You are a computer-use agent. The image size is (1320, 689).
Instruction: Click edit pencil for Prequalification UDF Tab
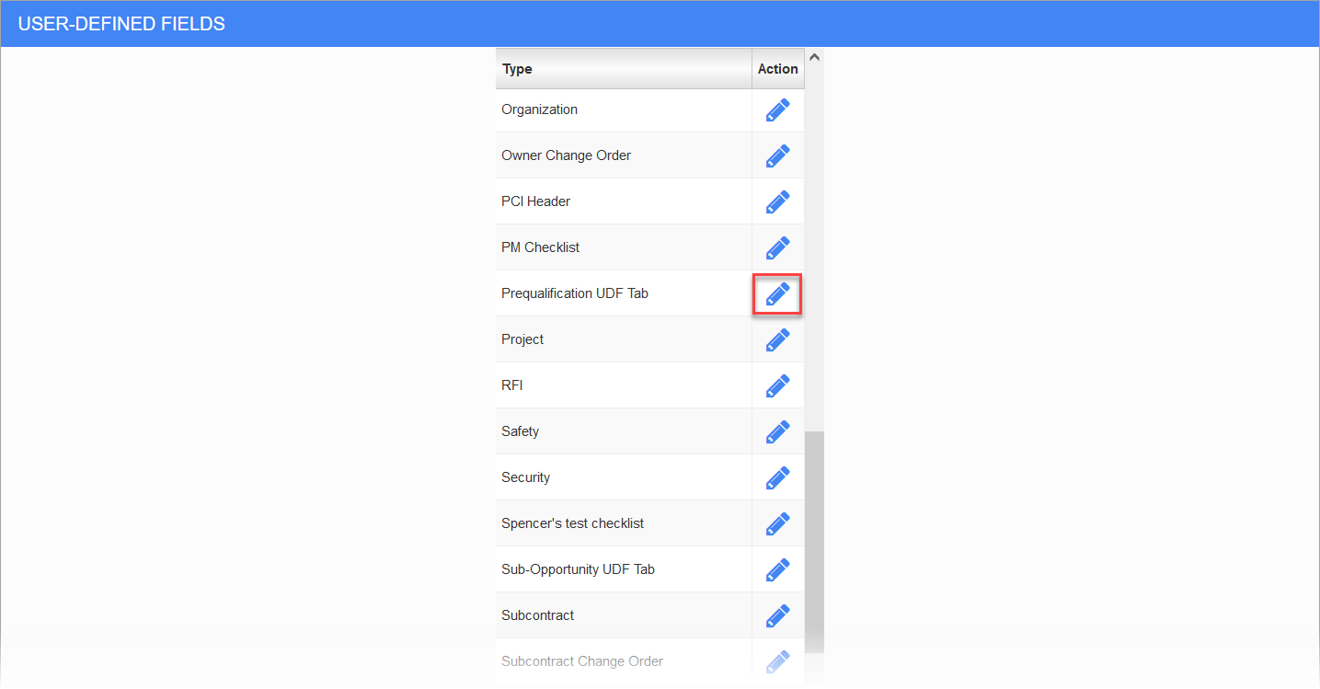777,294
